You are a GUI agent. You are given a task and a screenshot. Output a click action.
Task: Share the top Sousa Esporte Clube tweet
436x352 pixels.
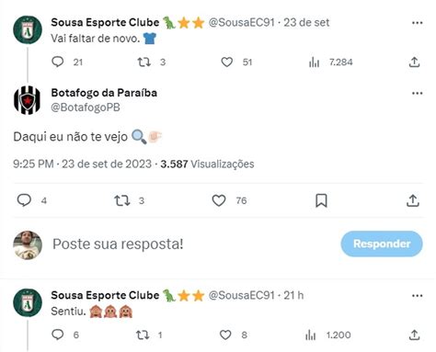click(414, 62)
